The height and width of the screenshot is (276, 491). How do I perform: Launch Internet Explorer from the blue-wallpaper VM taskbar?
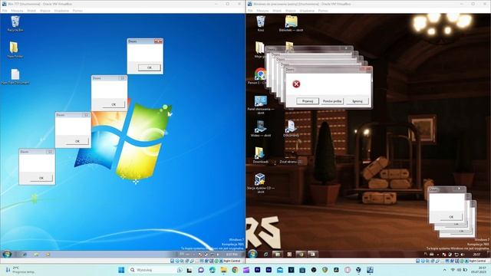pos(25,255)
